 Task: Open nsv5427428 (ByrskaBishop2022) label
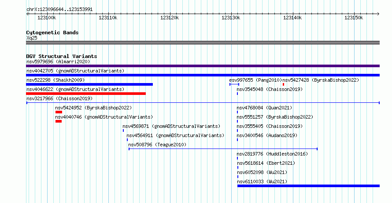point(321,80)
